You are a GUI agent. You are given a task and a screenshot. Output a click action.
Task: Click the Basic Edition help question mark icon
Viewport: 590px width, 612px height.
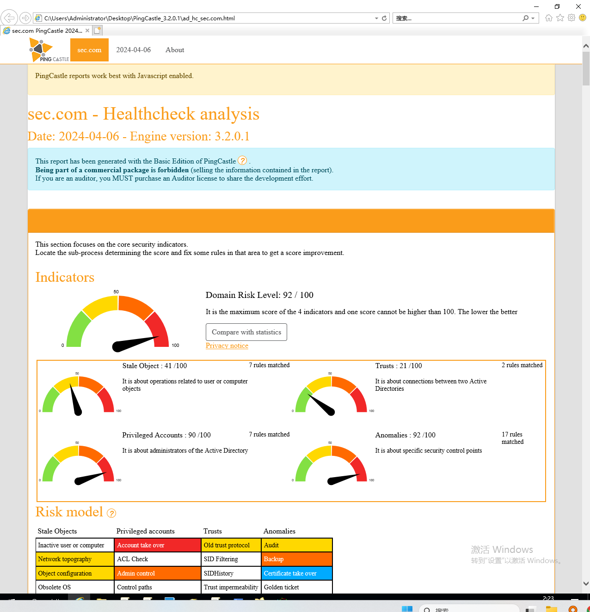pyautogui.click(x=242, y=161)
